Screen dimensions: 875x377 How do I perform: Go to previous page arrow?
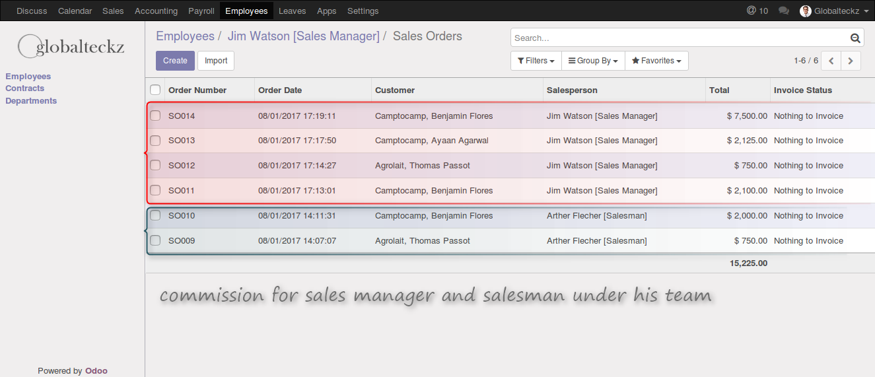point(831,61)
